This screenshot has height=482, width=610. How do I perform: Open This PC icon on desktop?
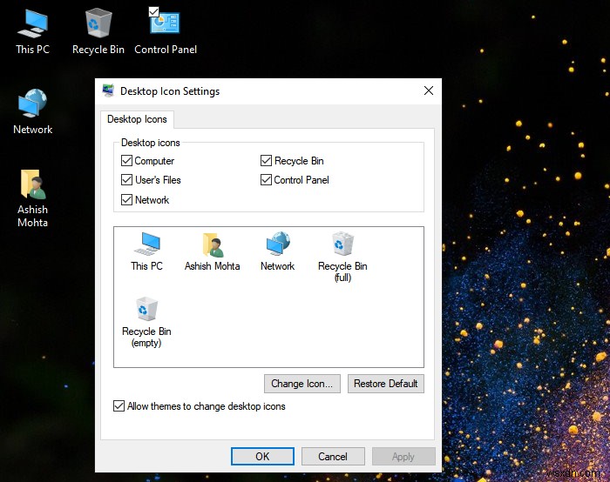click(33, 32)
